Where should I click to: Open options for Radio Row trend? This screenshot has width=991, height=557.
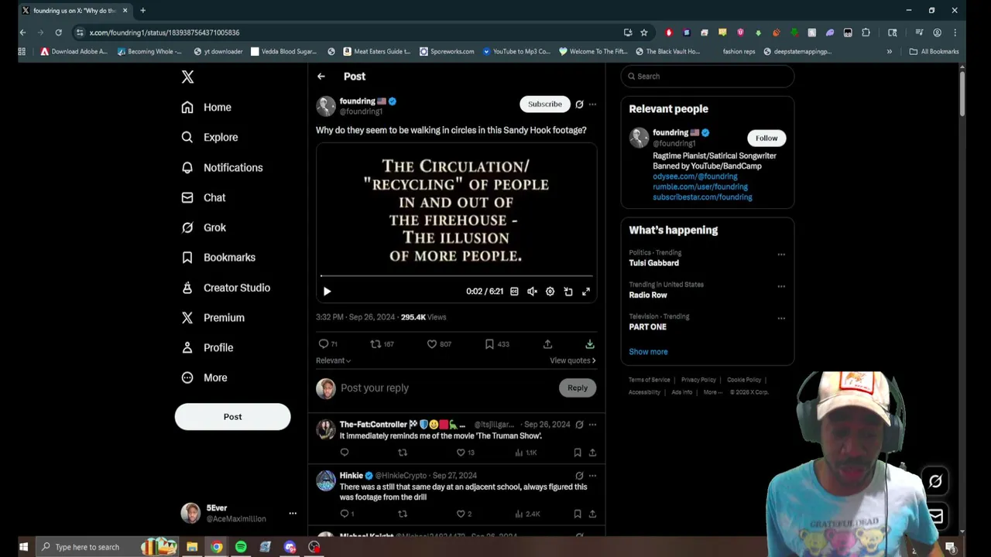click(781, 286)
